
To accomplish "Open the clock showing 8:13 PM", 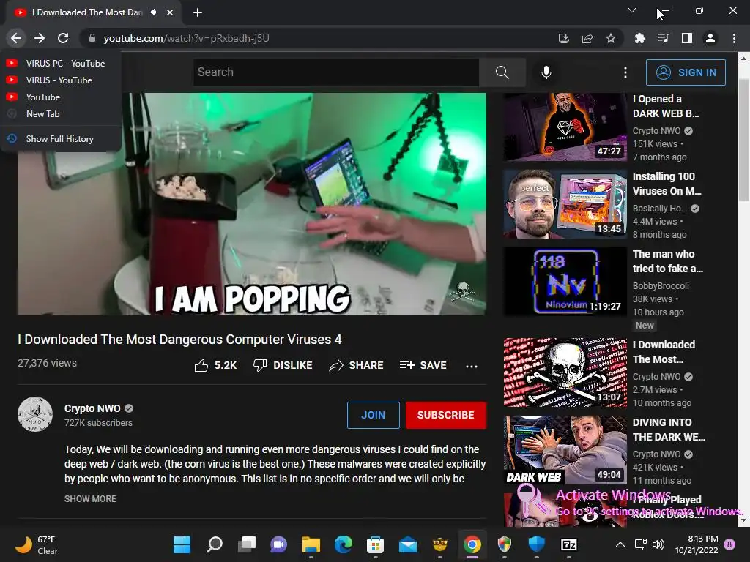I will 697,544.
